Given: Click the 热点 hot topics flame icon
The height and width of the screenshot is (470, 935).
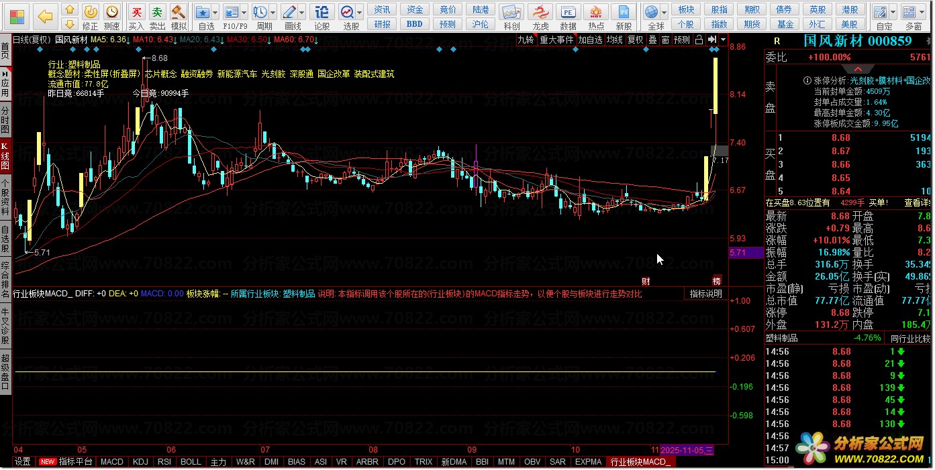Looking at the screenshot, I should (595, 16).
